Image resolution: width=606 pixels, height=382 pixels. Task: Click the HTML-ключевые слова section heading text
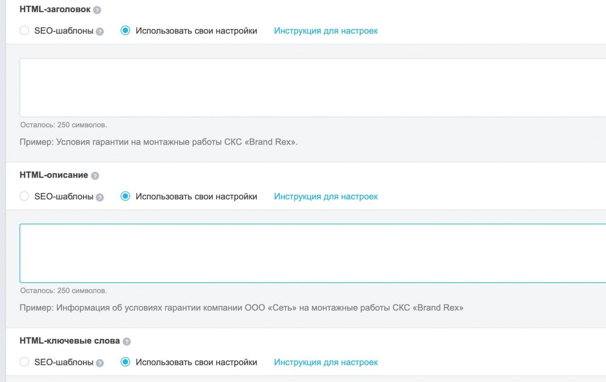[70, 341]
